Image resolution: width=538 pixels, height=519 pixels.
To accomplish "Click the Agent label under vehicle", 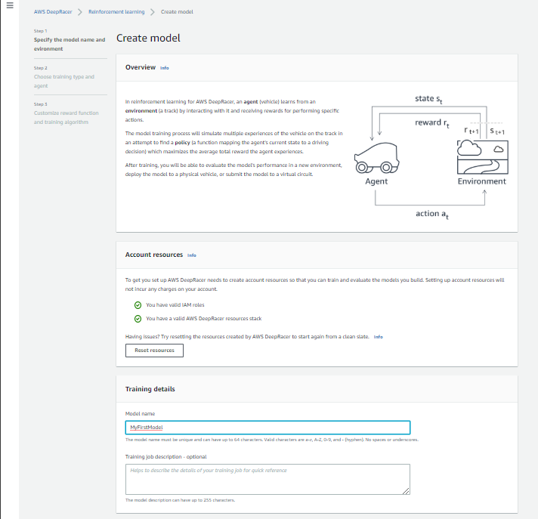I will click(x=376, y=181).
